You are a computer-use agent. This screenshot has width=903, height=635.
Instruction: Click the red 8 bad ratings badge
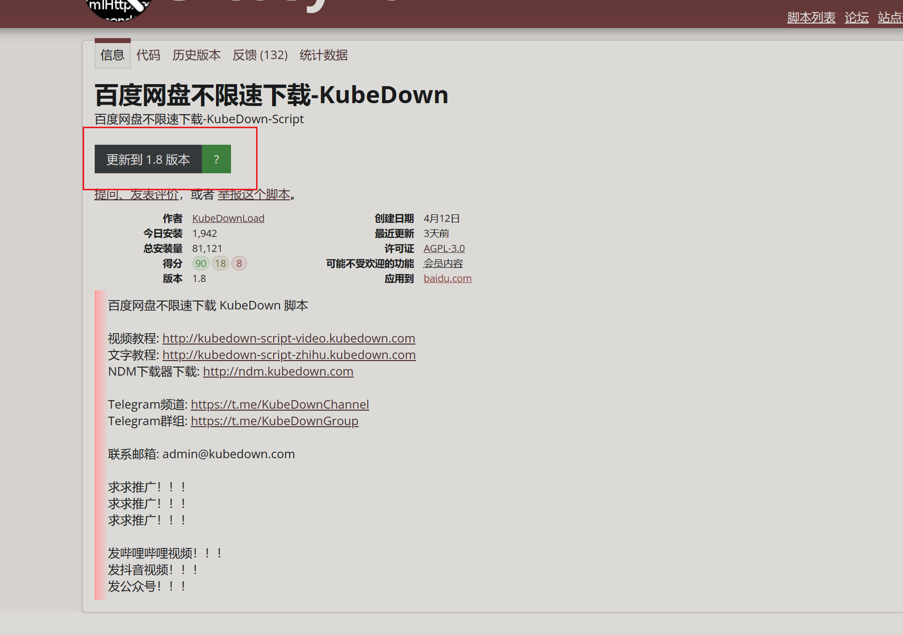coord(239,263)
